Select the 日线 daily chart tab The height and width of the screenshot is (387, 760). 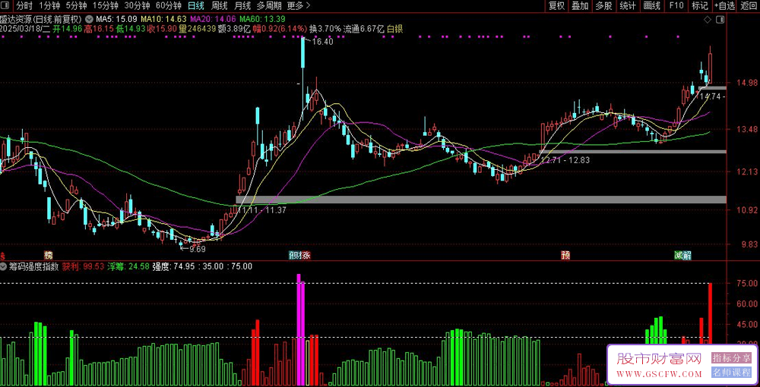click(x=196, y=6)
